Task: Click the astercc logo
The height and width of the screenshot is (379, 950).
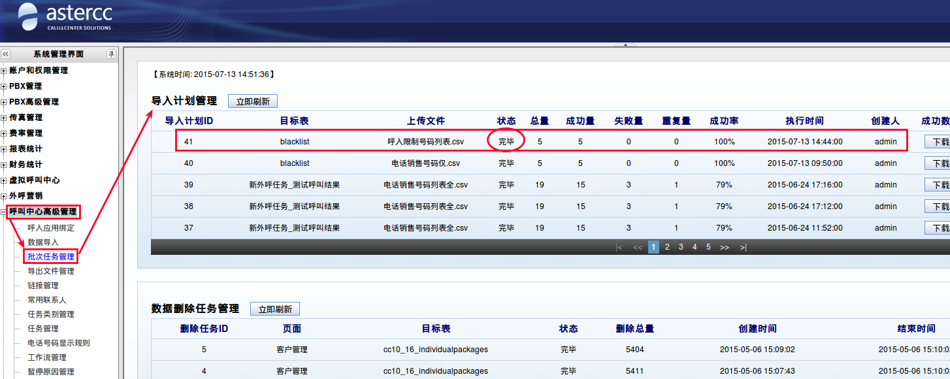Action: (65, 18)
